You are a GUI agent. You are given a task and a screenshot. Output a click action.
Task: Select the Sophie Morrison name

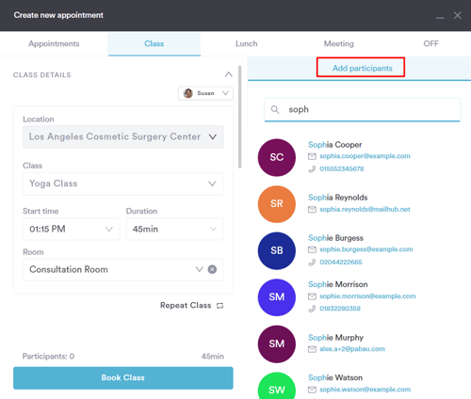coord(338,284)
